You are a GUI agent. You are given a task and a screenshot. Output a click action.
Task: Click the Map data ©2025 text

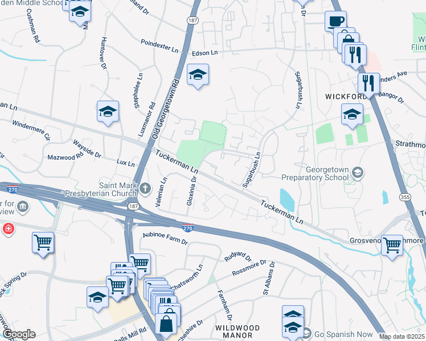click(x=402, y=336)
